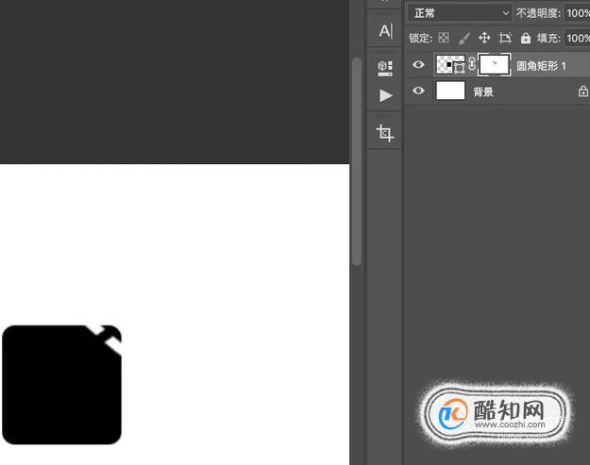This screenshot has height=465, width=590.
Task: Toggle prevent artboard auto-nesting lock
Action: pyautogui.click(x=505, y=38)
